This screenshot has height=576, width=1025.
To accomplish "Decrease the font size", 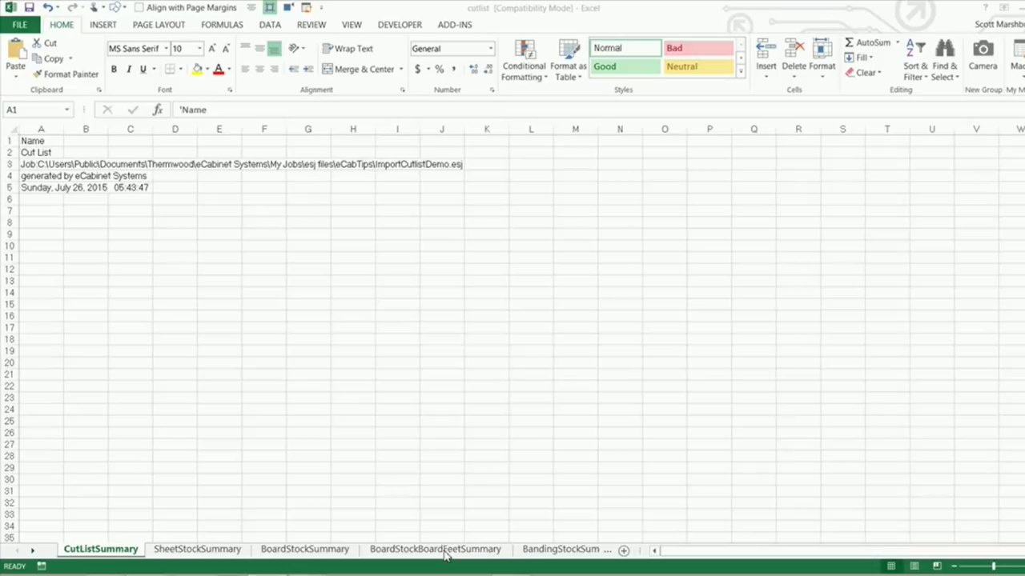I will (227, 49).
